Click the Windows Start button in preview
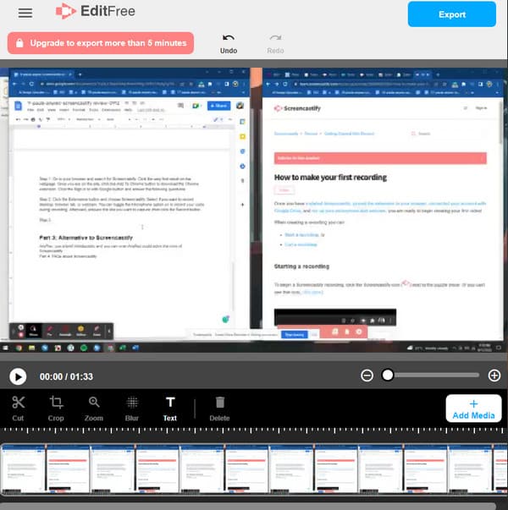 coord(6,348)
